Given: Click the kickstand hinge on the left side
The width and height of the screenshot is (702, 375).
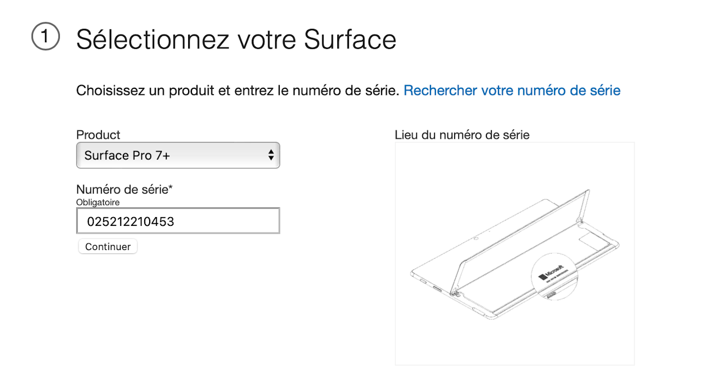Looking at the screenshot, I should click(455, 292).
